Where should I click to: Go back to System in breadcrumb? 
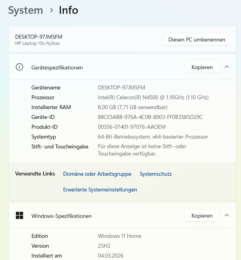[26, 10]
